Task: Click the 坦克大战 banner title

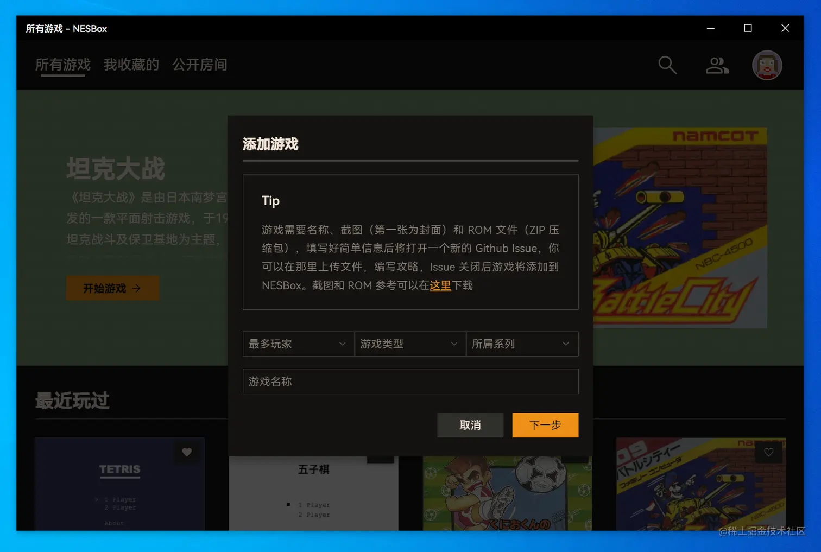Action: pyautogui.click(x=116, y=169)
